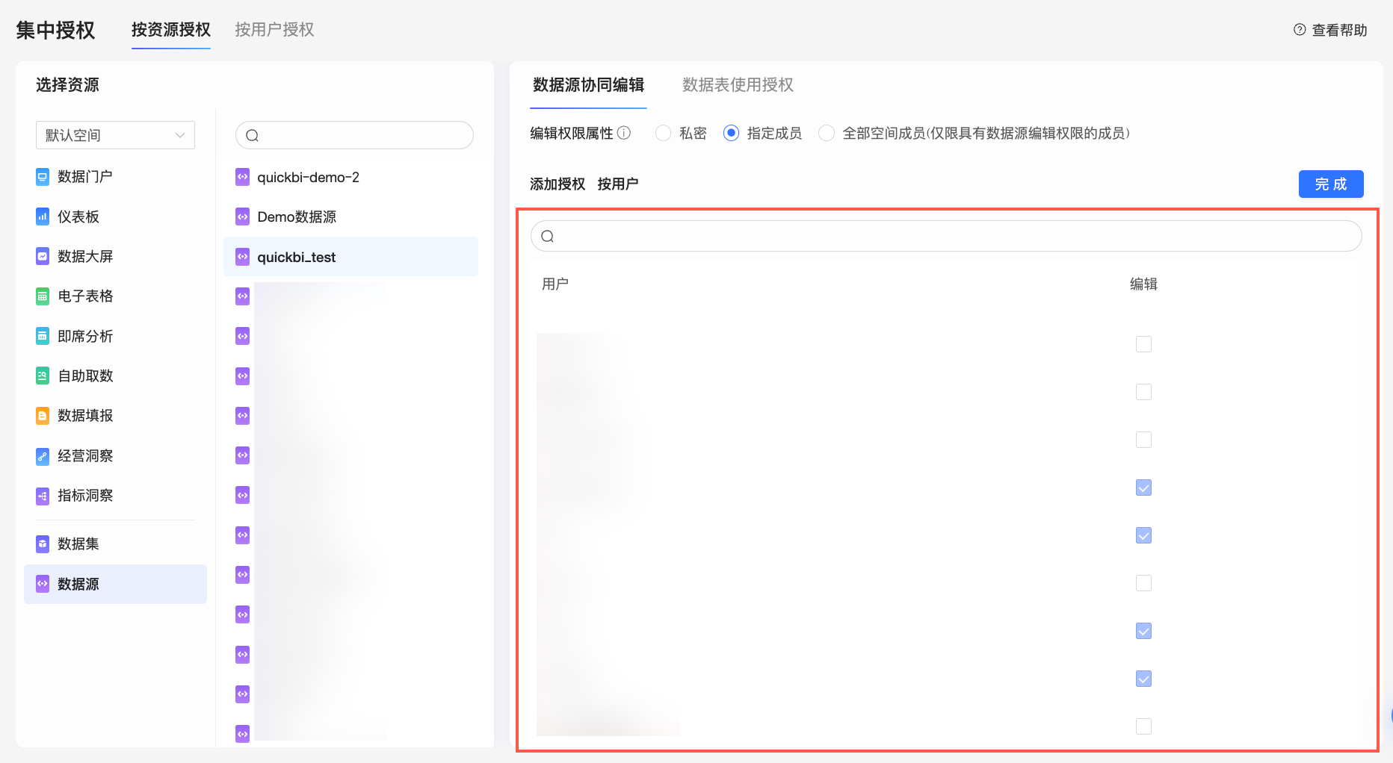Focus the user search field

(x=946, y=236)
